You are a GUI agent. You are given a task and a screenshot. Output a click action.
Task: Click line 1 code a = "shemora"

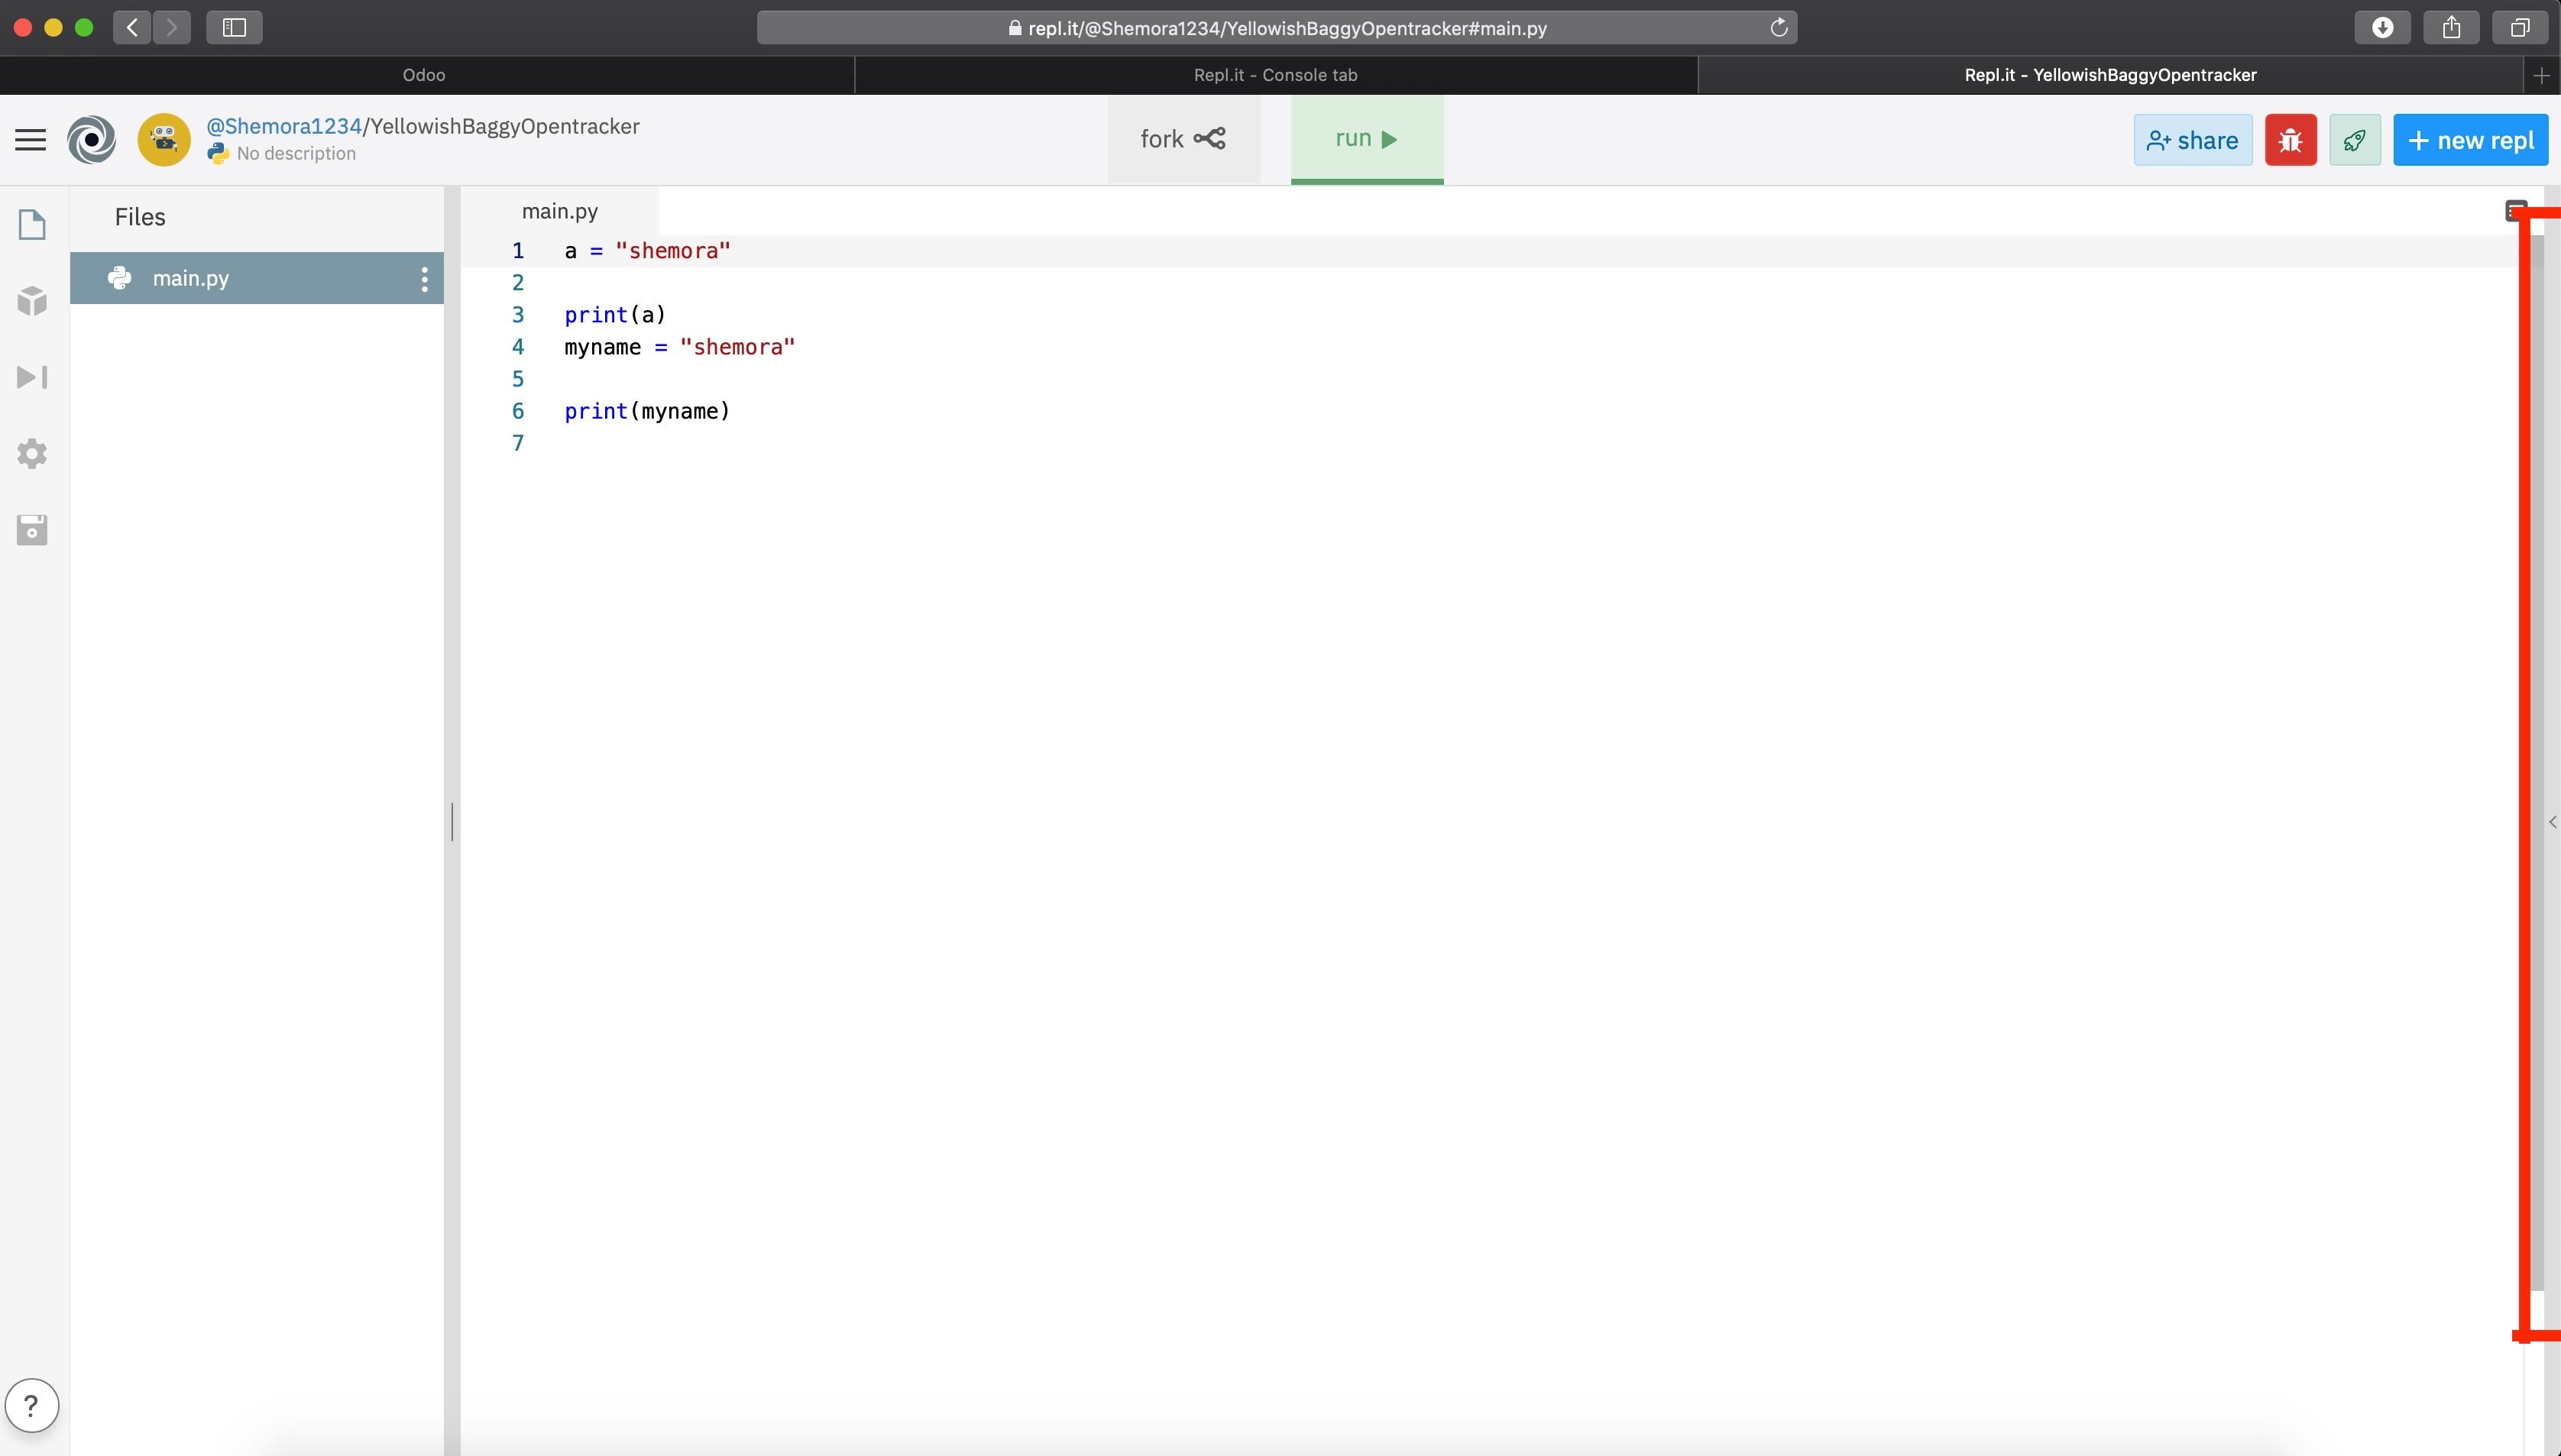point(647,251)
